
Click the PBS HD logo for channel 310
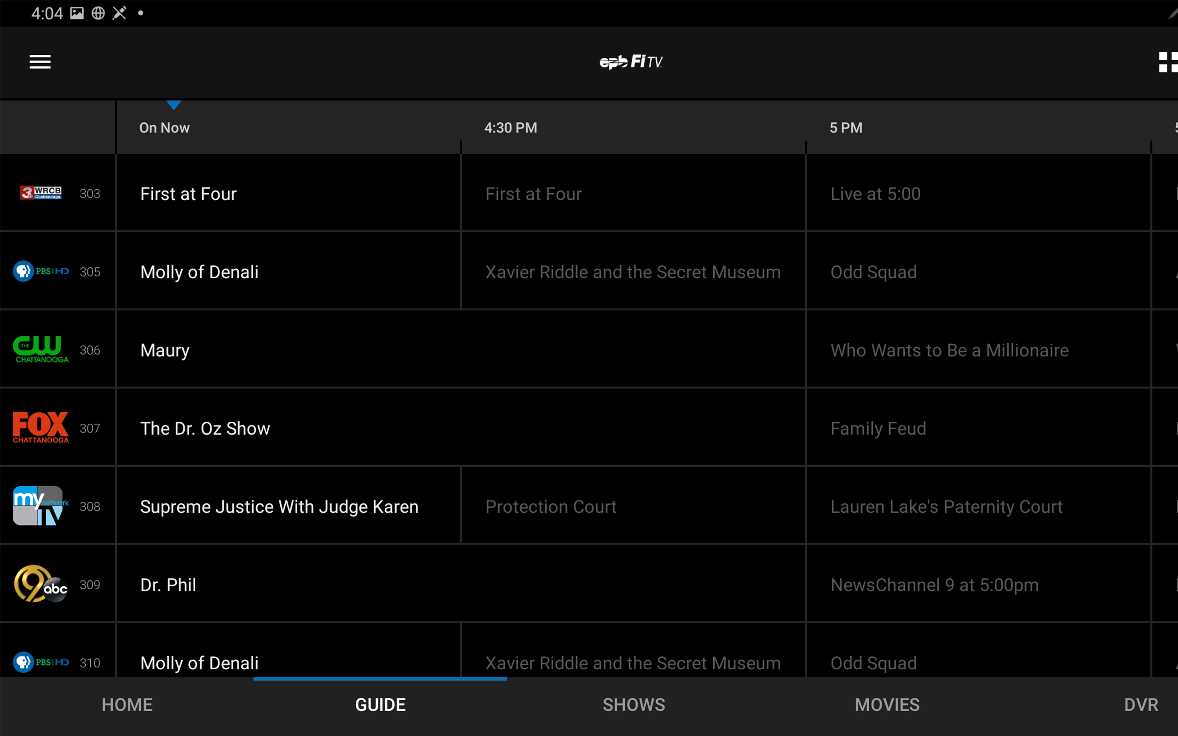point(40,662)
